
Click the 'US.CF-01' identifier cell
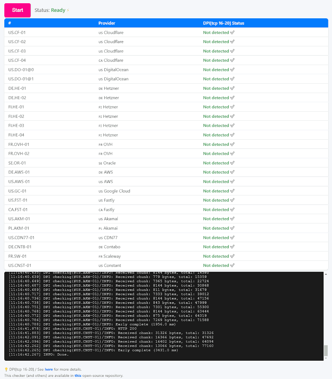17,32
